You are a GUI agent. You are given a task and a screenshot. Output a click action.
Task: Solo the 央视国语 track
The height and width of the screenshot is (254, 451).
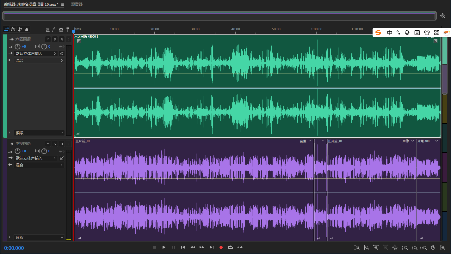tap(55, 144)
